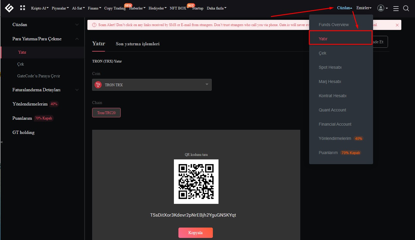
Task: Open the user profile avatar icon
Action: tap(381, 8)
